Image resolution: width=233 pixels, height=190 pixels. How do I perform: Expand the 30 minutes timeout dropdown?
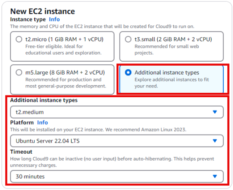click(x=117, y=176)
